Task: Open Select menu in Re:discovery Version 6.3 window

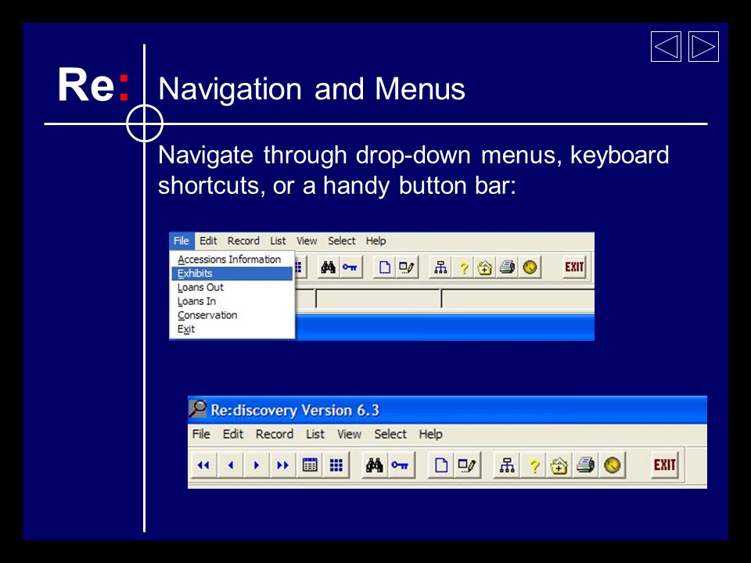Action: tap(390, 434)
